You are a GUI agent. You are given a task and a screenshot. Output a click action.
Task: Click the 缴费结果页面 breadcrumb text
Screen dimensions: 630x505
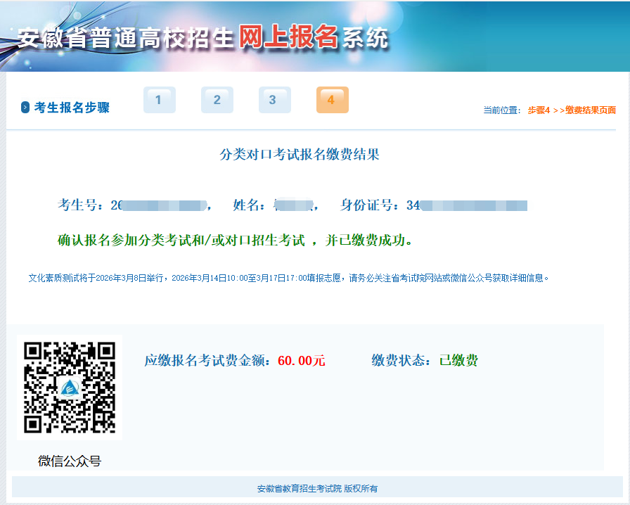pos(591,110)
